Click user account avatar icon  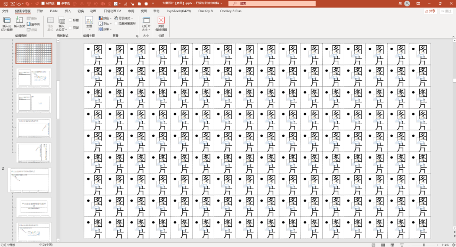(407, 3)
